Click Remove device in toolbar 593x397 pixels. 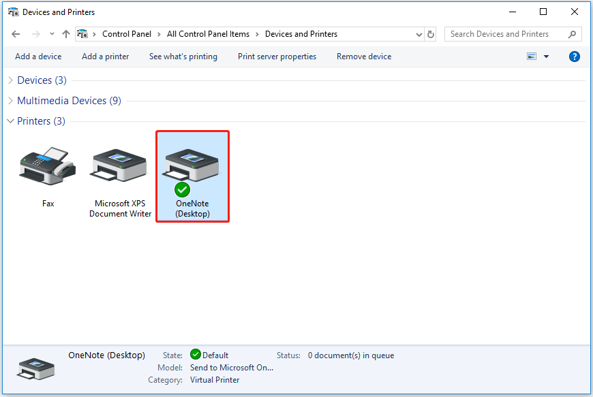(x=364, y=57)
